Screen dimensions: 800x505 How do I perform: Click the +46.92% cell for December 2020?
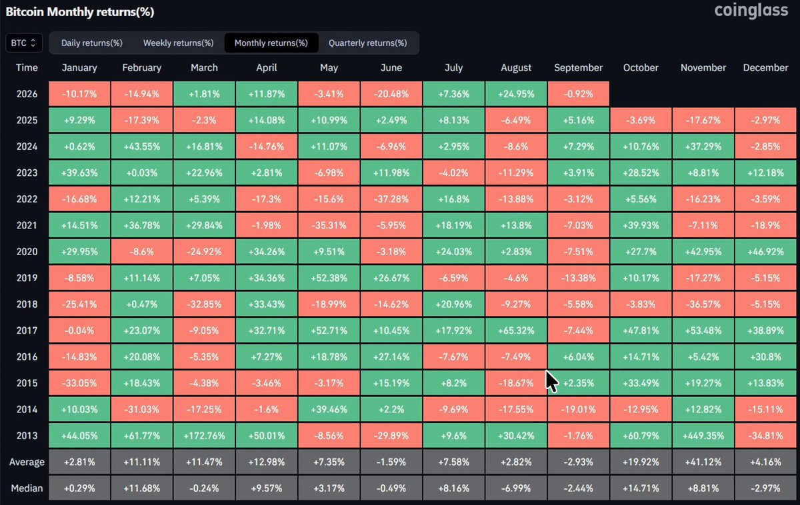tap(766, 252)
